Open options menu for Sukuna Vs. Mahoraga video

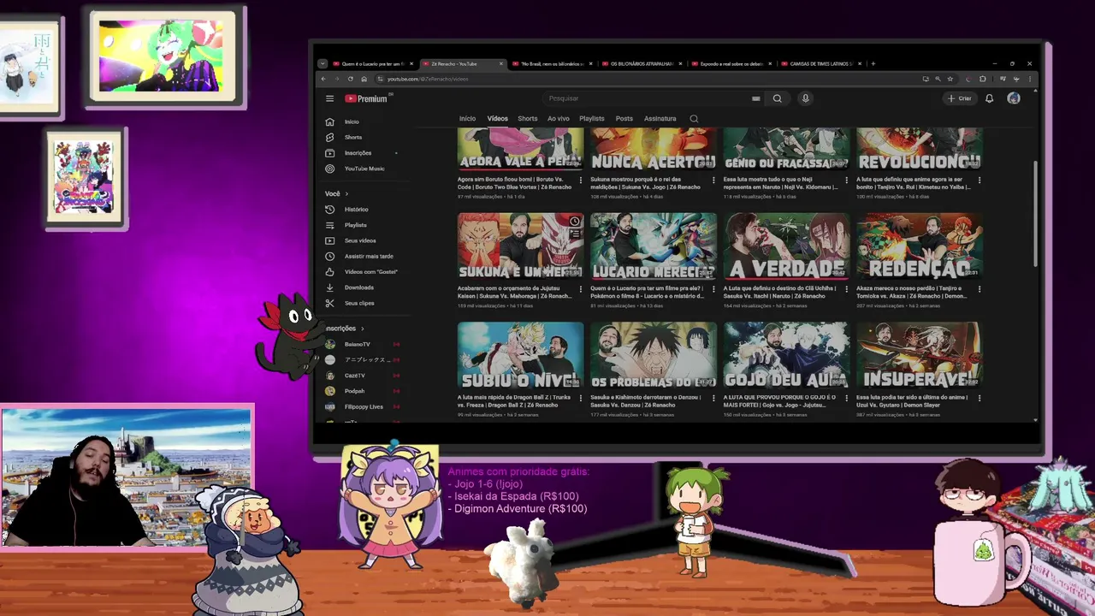click(x=580, y=289)
